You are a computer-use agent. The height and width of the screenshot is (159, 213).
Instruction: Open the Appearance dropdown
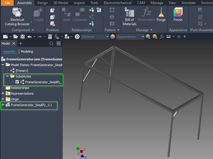[143, 37]
